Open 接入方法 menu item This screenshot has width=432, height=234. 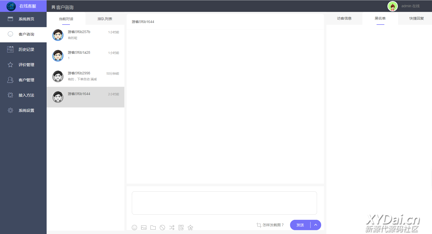coord(23,95)
